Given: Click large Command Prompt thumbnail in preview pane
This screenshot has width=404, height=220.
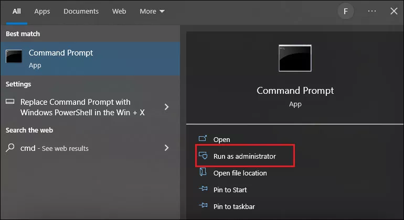Looking at the screenshot, I should 295,58.
